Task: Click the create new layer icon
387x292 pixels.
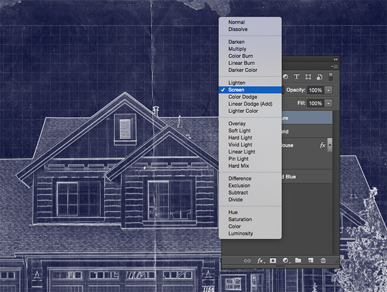Action: (x=310, y=259)
